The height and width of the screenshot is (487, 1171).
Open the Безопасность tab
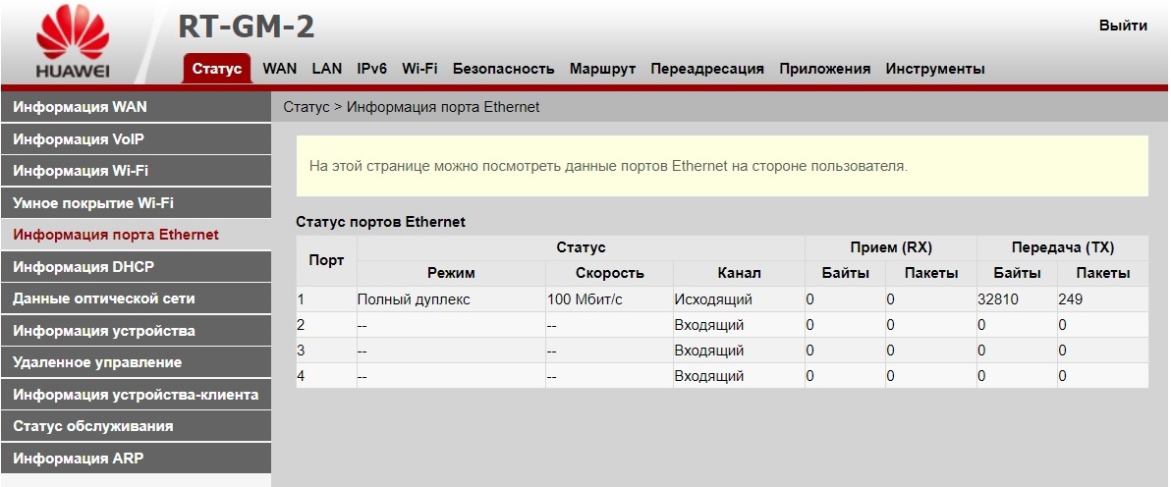(503, 69)
